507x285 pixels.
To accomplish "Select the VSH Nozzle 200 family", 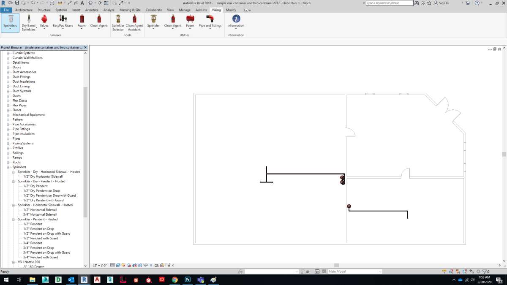I will (29, 262).
